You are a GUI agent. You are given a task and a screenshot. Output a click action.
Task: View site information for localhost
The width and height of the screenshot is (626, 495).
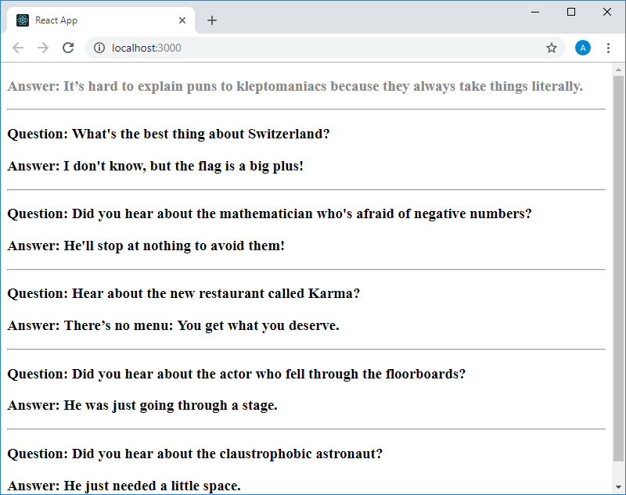99,48
